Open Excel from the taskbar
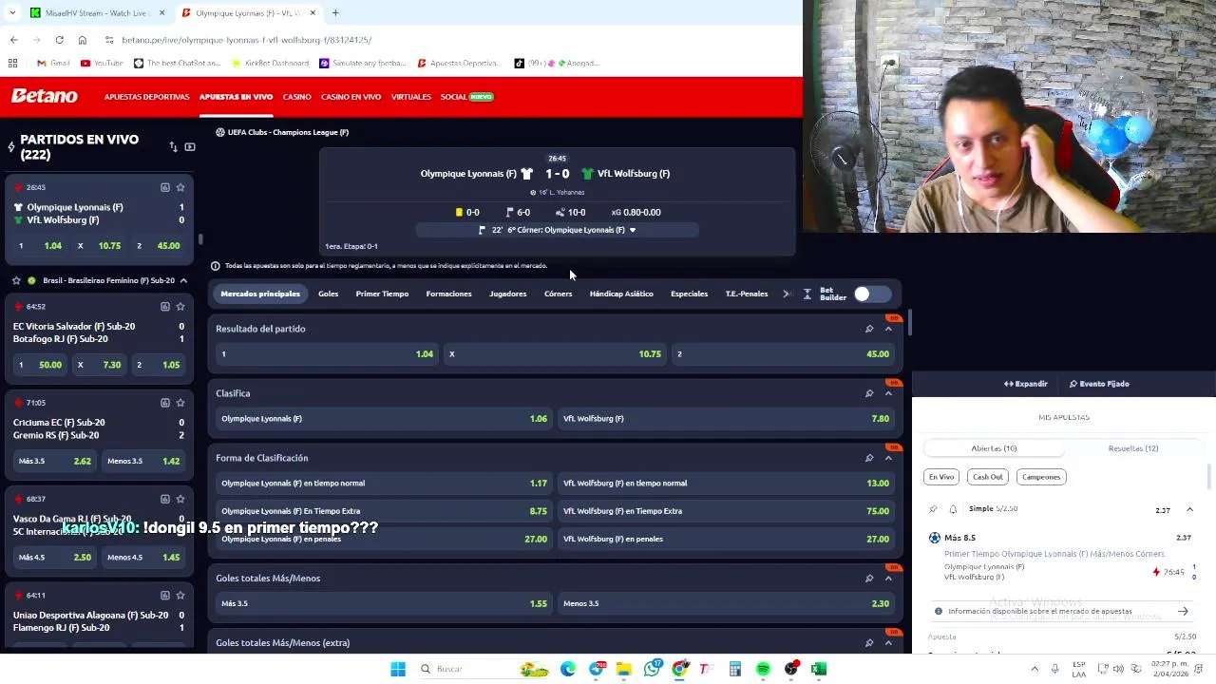The height and width of the screenshot is (684, 1216). click(819, 669)
